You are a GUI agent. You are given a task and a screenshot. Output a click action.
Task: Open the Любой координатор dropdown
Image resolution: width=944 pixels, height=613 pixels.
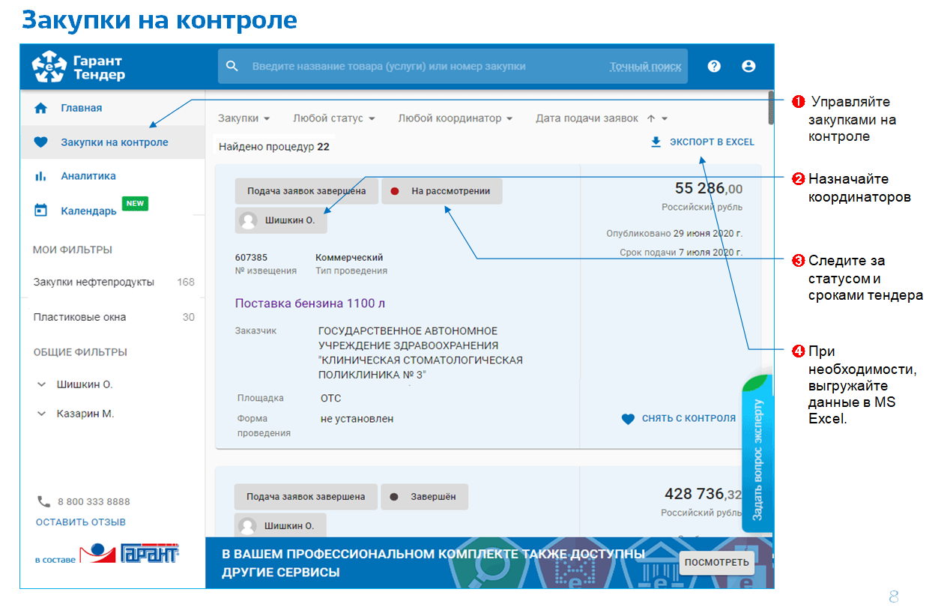(x=455, y=118)
